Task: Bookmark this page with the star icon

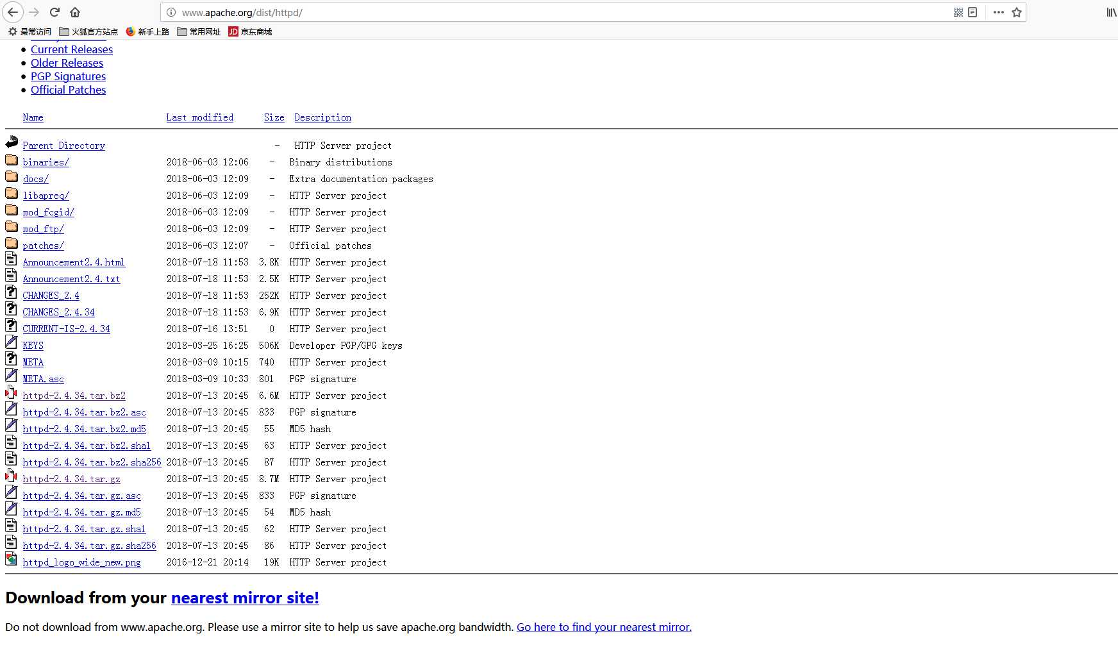Action: (x=1017, y=12)
